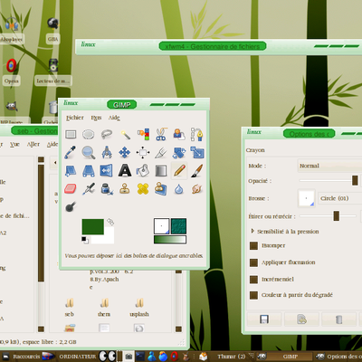This screenshot has height=362, width=362.
Task: Click the teal active pattern preview
Action: [x=178, y=226]
